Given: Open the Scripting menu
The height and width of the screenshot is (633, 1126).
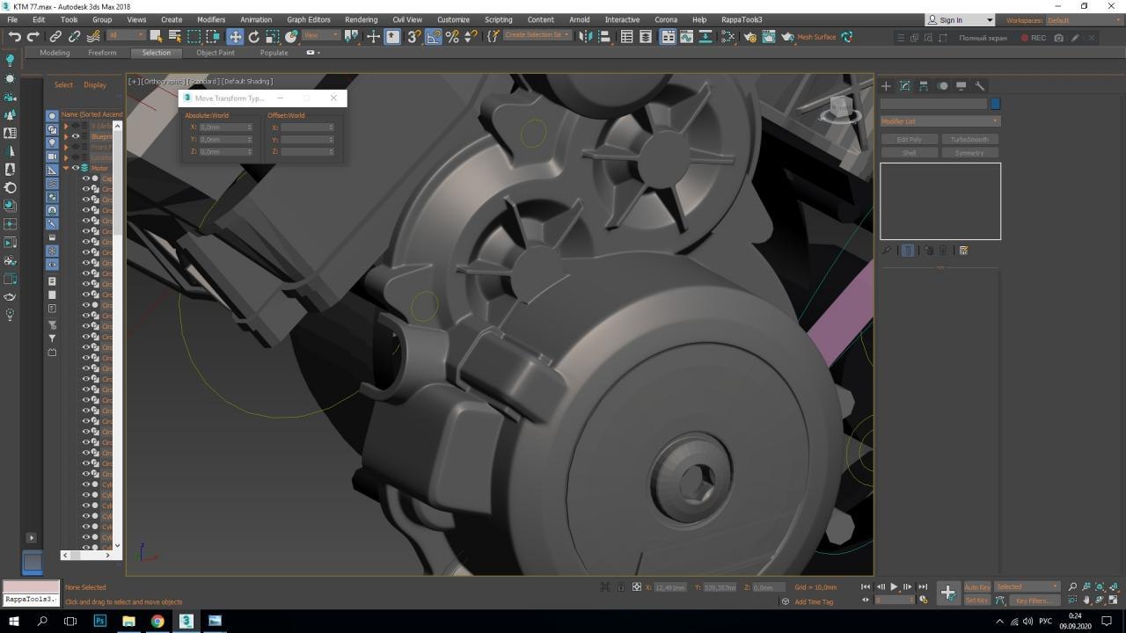Looking at the screenshot, I should coord(498,19).
